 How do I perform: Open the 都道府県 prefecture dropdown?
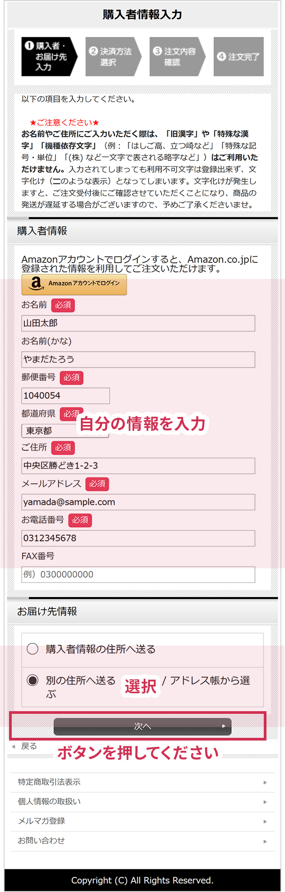click(x=65, y=431)
